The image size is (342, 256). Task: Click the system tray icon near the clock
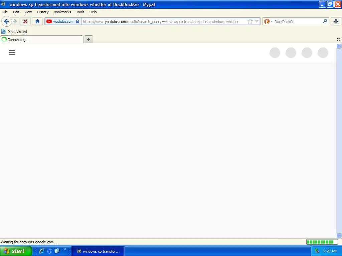click(x=317, y=251)
